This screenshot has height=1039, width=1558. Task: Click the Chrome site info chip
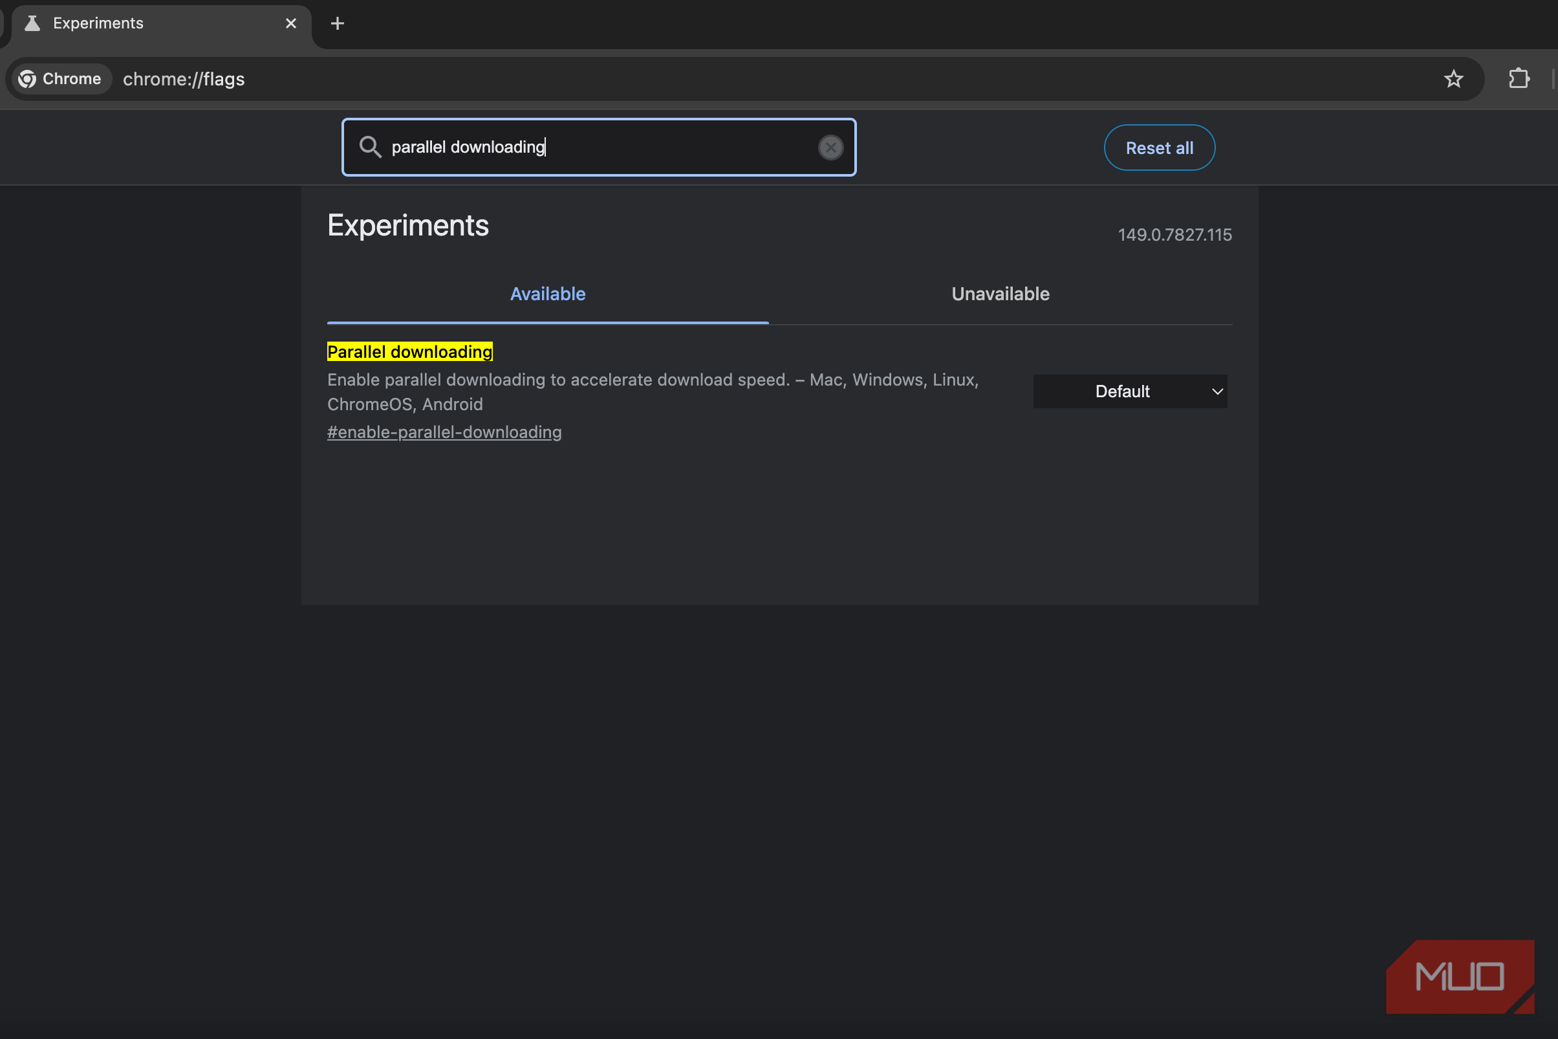point(61,79)
